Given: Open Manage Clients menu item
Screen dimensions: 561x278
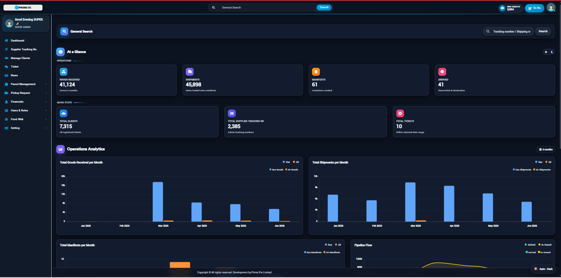Looking at the screenshot, I should [x=26, y=58].
